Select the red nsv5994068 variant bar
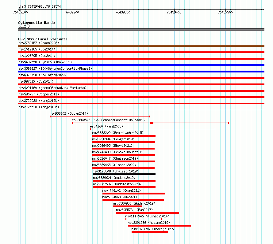The height and width of the screenshot is (244, 273). 133,200
